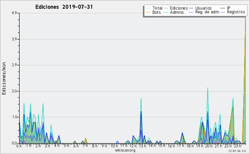This screenshot has width=250, height=154.
Task: Click the 4.9 y-axis value
Action: [14, 13]
